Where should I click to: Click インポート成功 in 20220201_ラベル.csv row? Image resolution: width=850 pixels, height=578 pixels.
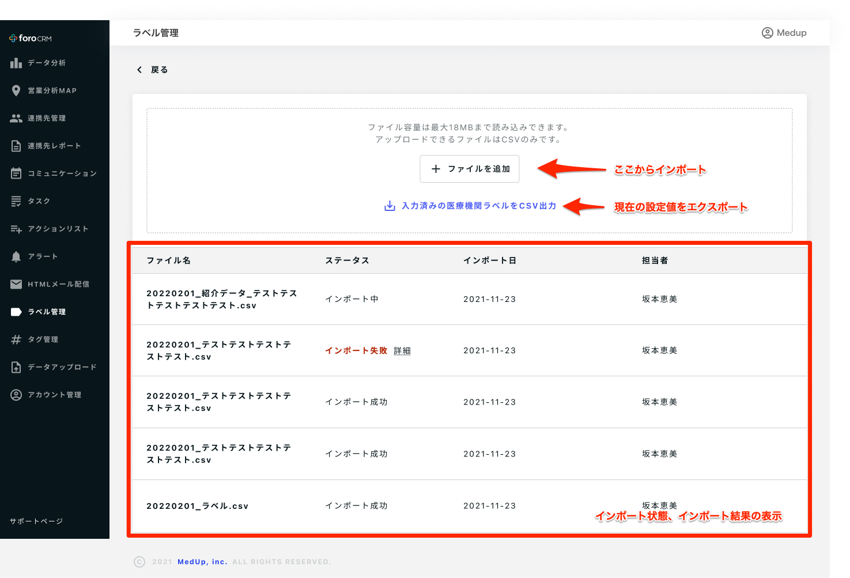click(x=356, y=505)
